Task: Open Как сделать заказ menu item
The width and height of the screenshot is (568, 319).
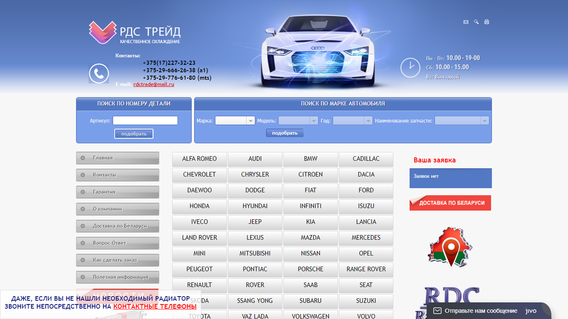Action: (118, 260)
